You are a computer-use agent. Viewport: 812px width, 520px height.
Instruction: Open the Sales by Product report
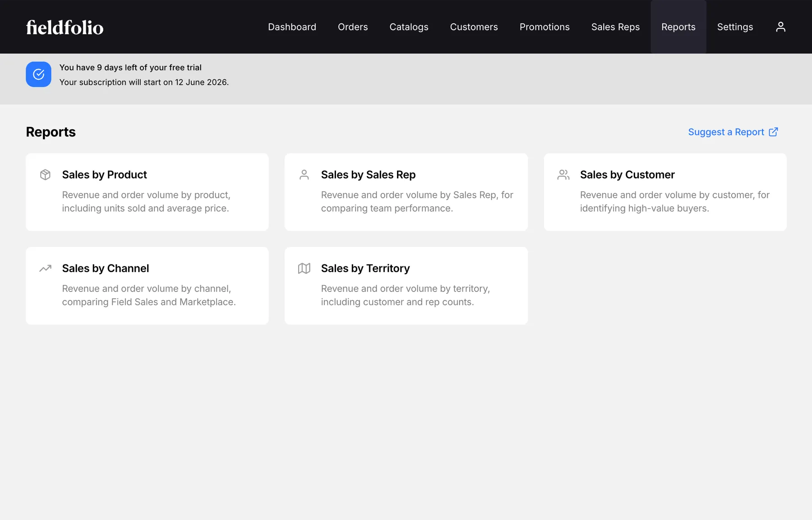pos(147,192)
